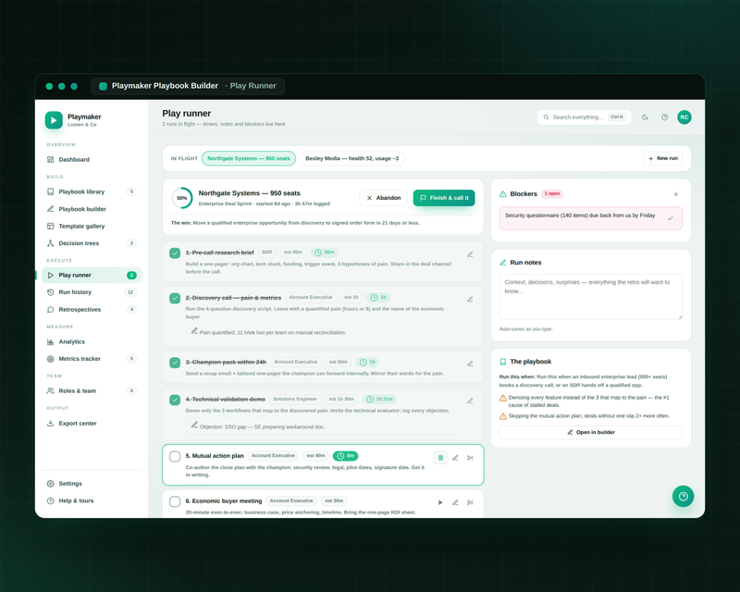Switch to Bexley Media run tab
This screenshot has height=592, width=740.
351,158
